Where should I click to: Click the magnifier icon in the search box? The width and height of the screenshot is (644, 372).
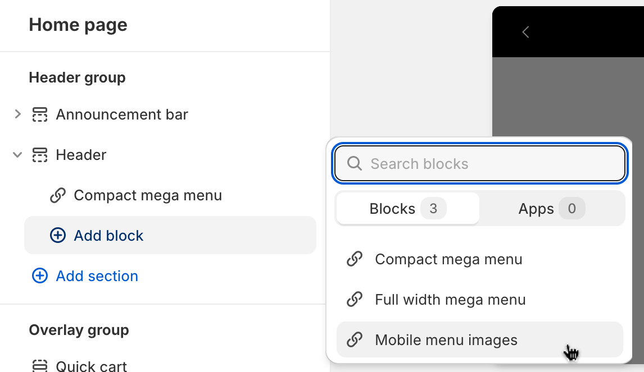coord(355,164)
